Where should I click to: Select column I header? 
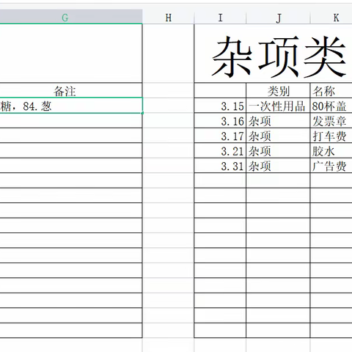point(220,18)
